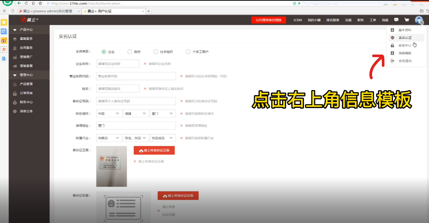Click the 安全中心 lock icon in dropdown

point(392,45)
